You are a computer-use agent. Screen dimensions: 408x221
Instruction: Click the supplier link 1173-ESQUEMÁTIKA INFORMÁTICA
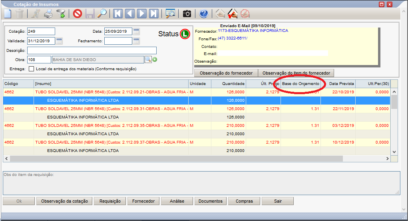[253, 31]
